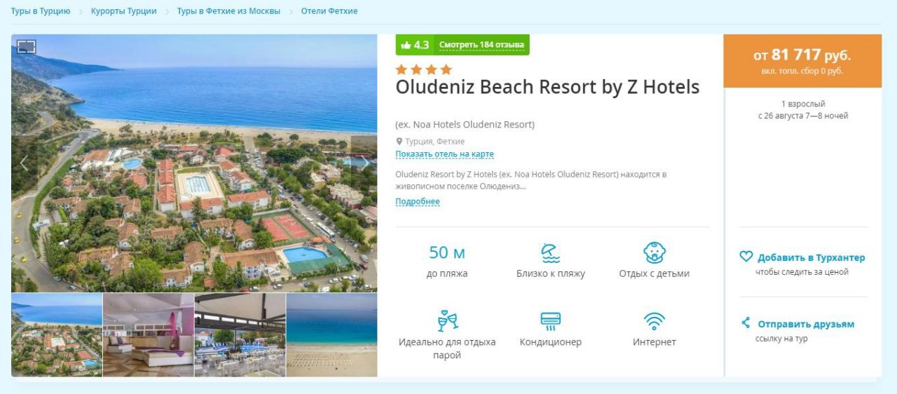Toggle the heart to add to Турхантер

point(746,257)
